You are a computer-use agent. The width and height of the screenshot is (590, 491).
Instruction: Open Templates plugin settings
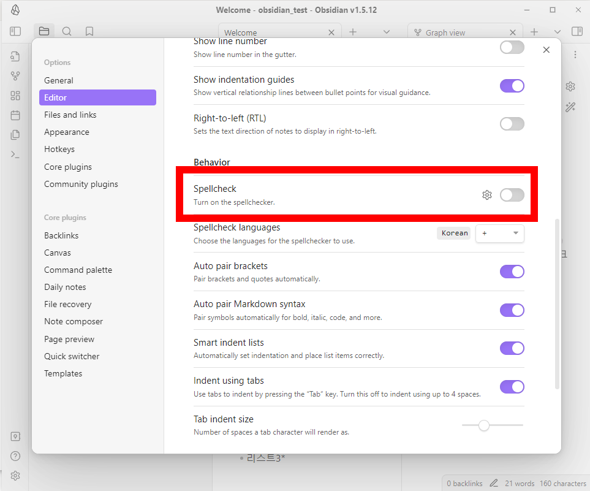coord(97,373)
